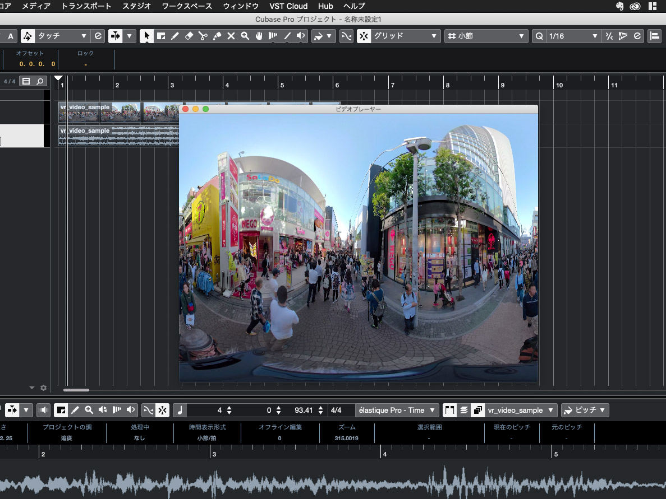Click the 93.41 tempo value field
Screen dimensions: 666x499
click(x=304, y=410)
